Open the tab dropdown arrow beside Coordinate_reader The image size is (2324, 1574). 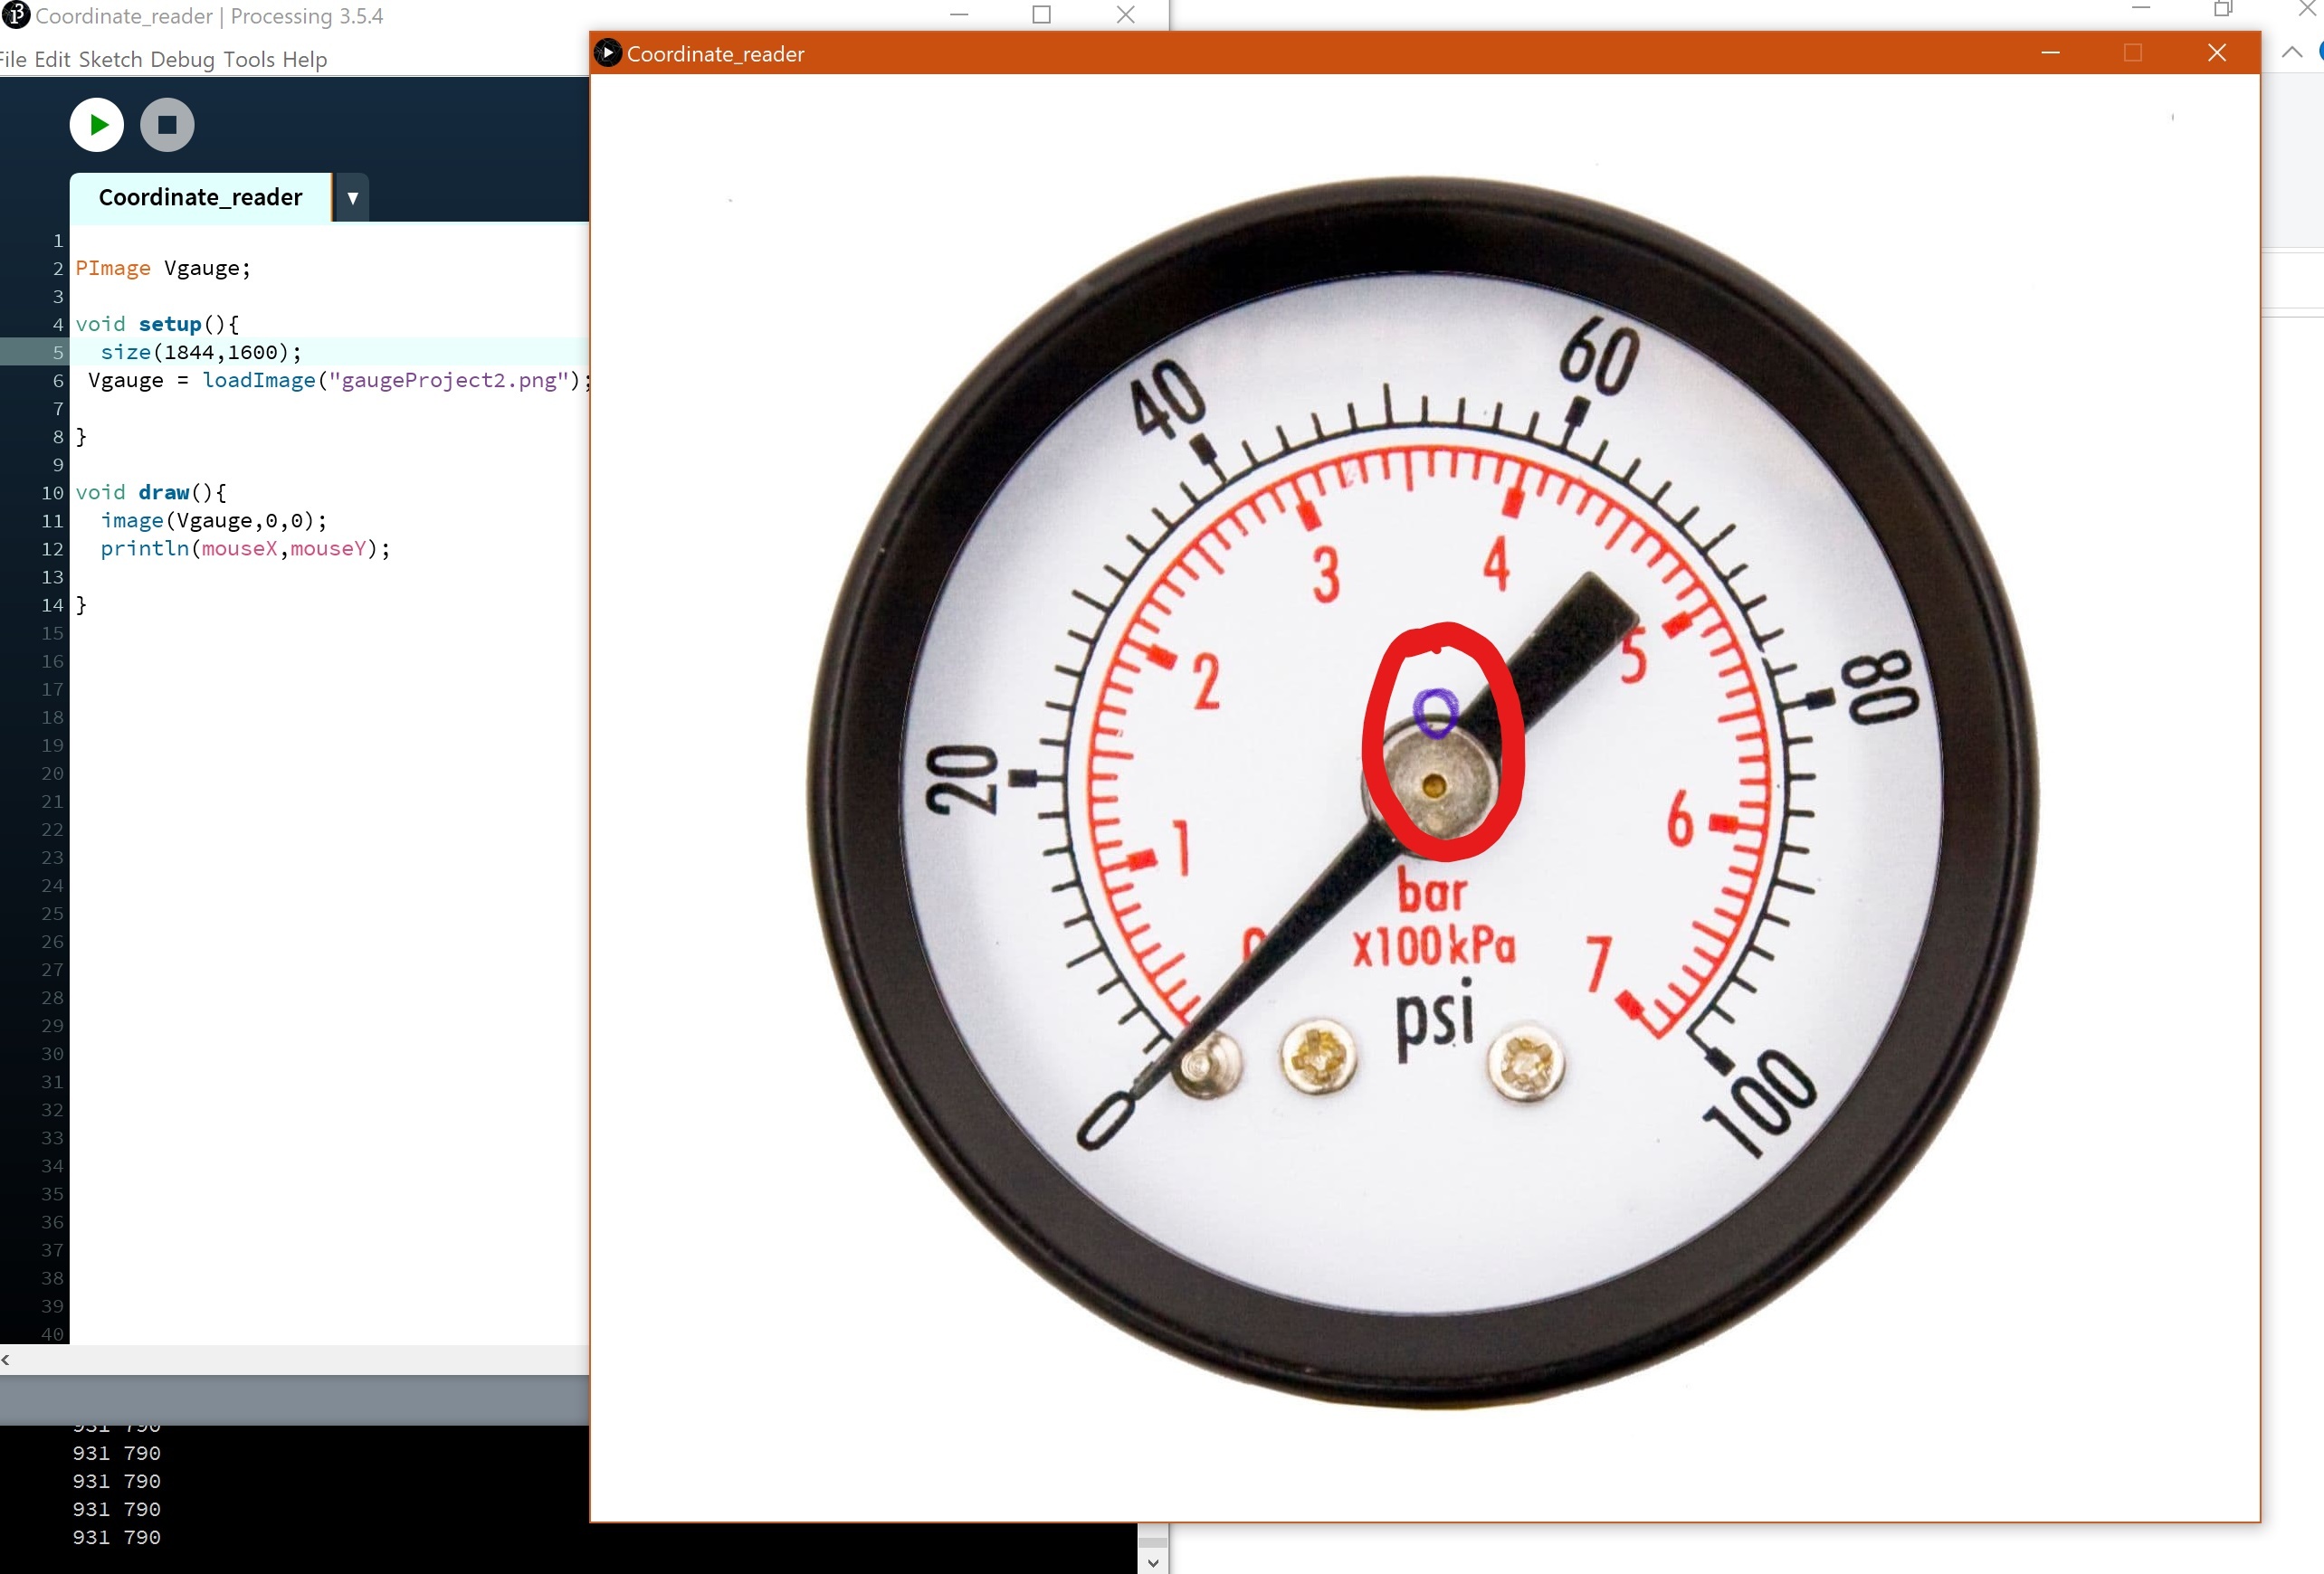[352, 198]
